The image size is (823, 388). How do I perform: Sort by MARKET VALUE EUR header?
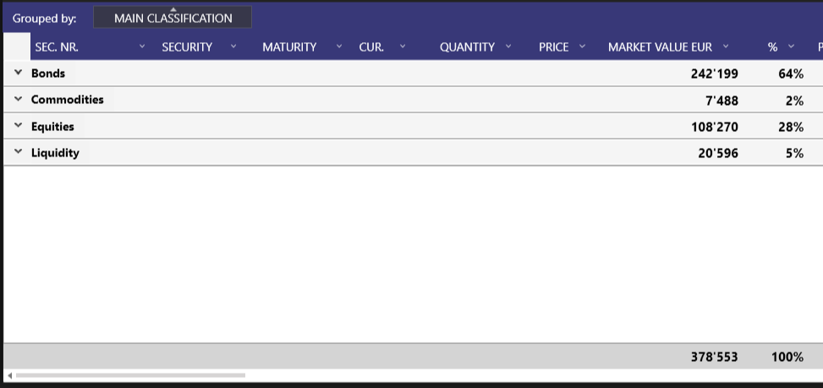pyautogui.click(x=660, y=47)
